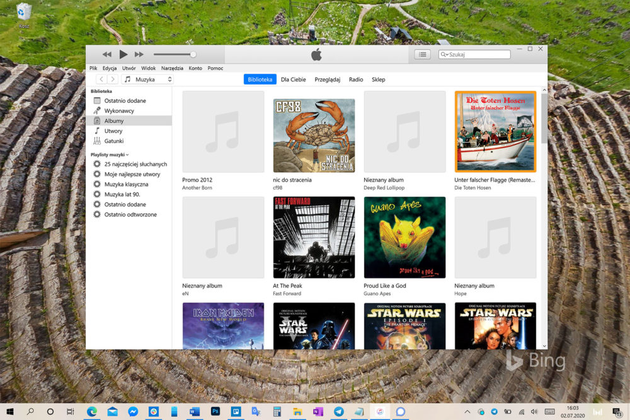
Task: Click the Fast Forward artist text
Action: 287,294
